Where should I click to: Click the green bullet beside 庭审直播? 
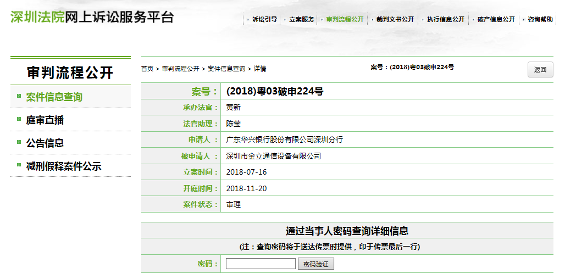[x=19, y=119]
